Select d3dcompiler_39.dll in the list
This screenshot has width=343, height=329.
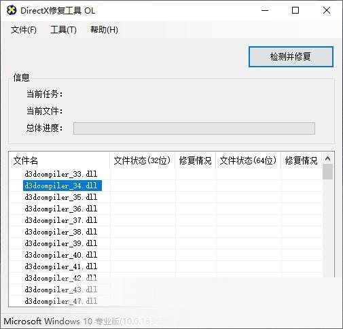coord(61,243)
